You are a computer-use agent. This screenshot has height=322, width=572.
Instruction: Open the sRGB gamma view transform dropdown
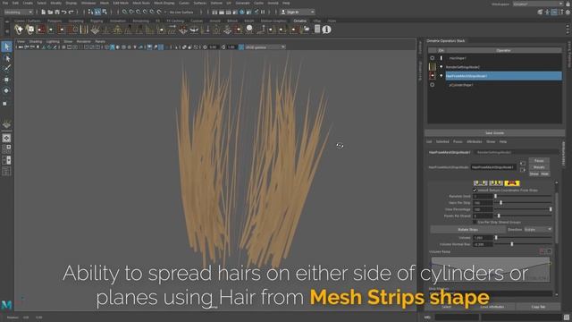pyautogui.click(x=265, y=47)
